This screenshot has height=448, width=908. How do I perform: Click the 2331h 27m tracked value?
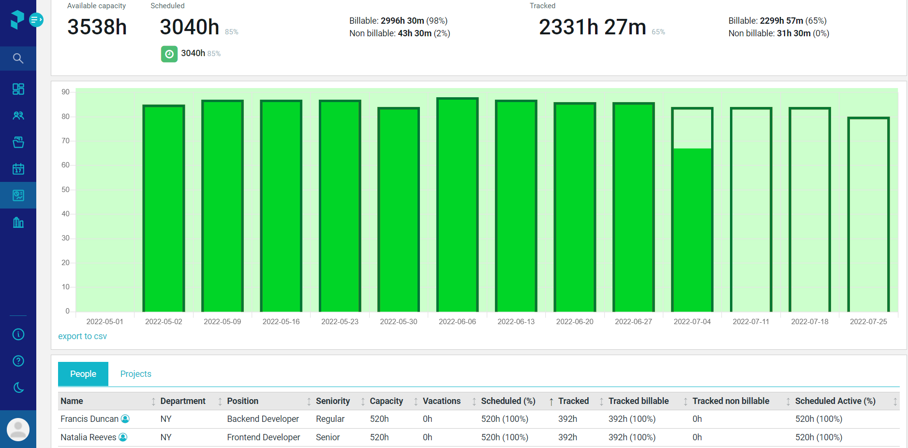[593, 27]
